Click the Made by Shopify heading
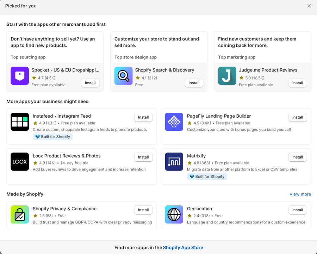 [25, 194]
